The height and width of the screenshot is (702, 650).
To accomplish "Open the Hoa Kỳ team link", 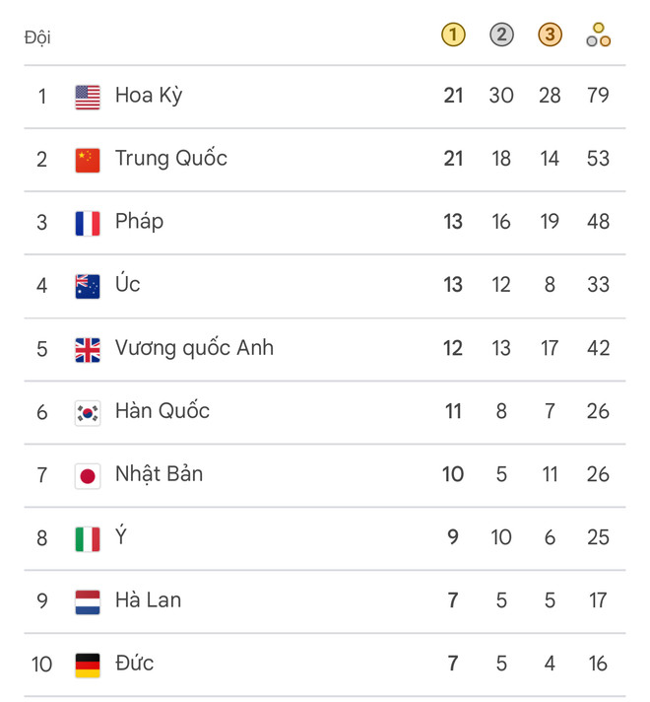I will tap(149, 96).
